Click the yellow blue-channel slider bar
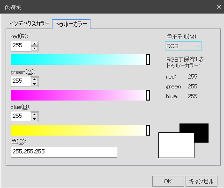The height and width of the screenshot is (188, 224). [80, 130]
